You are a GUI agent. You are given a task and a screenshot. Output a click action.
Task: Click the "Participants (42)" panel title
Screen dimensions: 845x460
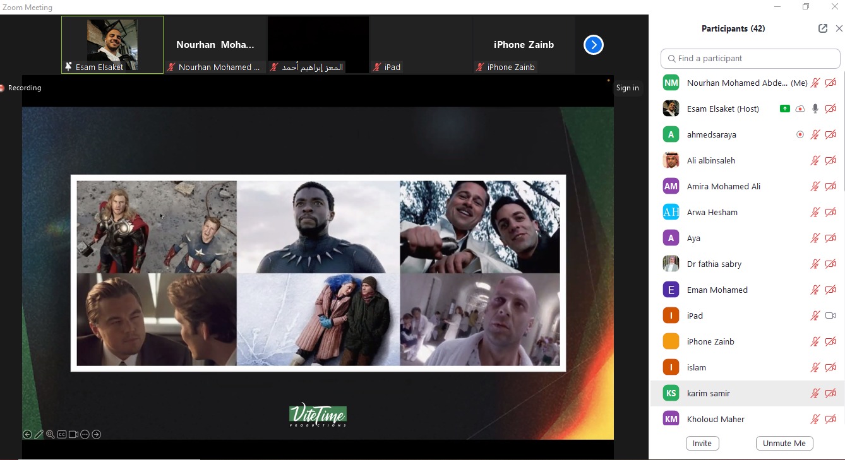point(733,28)
